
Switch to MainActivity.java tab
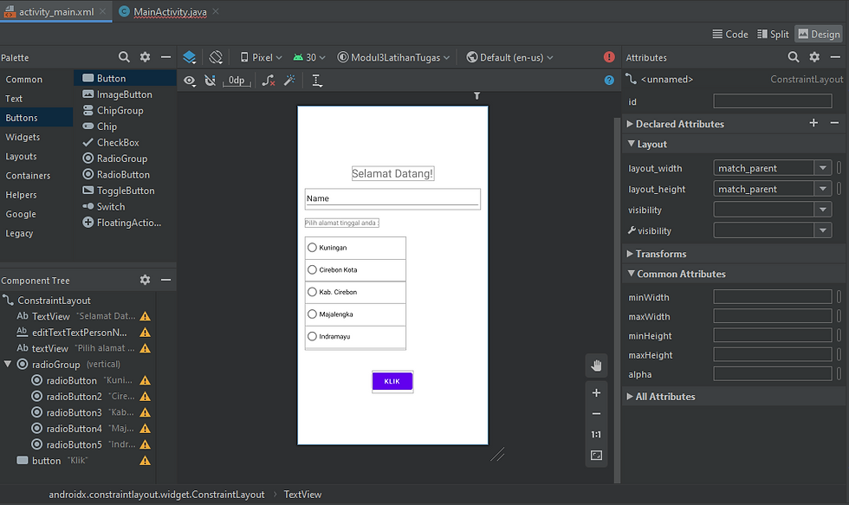[x=170, y=11]
